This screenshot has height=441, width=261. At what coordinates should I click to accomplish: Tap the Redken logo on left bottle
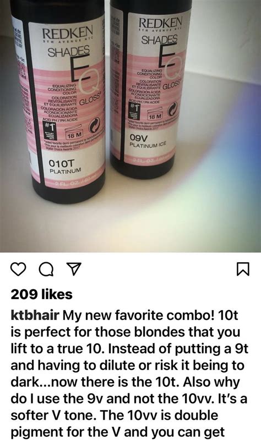68,32
